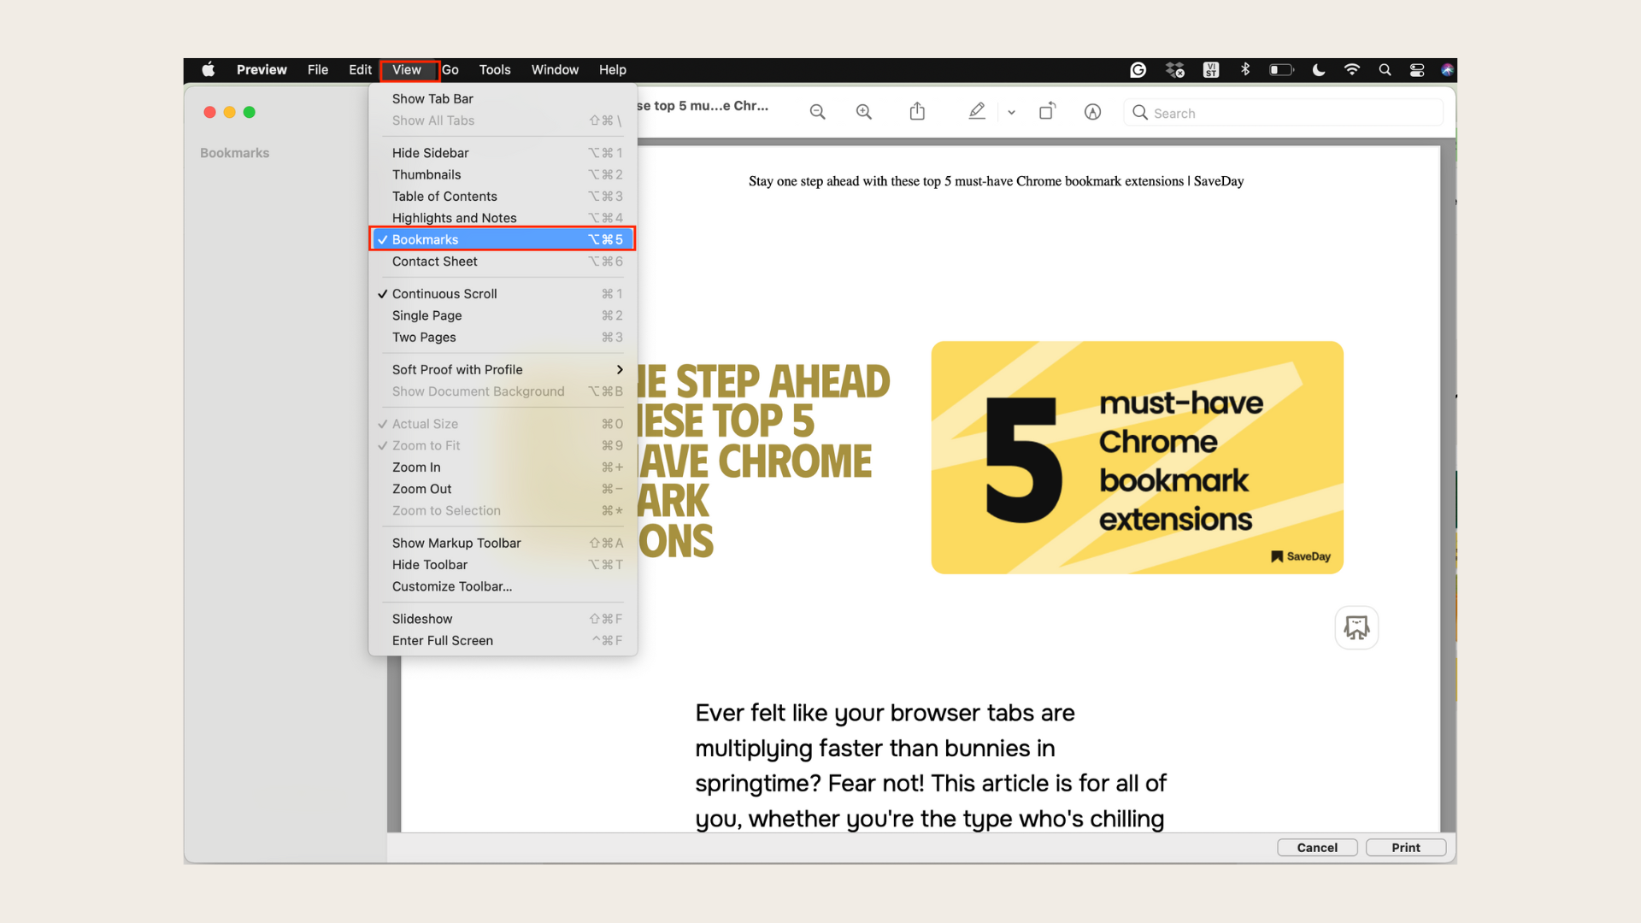
Task: Open the View menu
Action: click(x=407, y=70)
